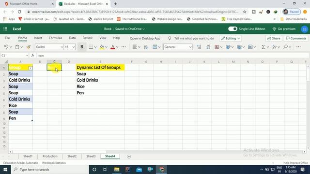Open the fill color dropdown arrow
Viewport: 310px width, 174px height.
pyautogui.click(x=106, y=47)
